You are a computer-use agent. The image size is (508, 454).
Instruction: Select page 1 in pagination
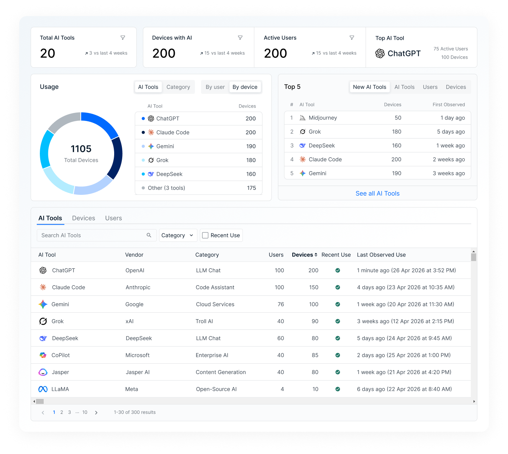[x=54, y=412]
